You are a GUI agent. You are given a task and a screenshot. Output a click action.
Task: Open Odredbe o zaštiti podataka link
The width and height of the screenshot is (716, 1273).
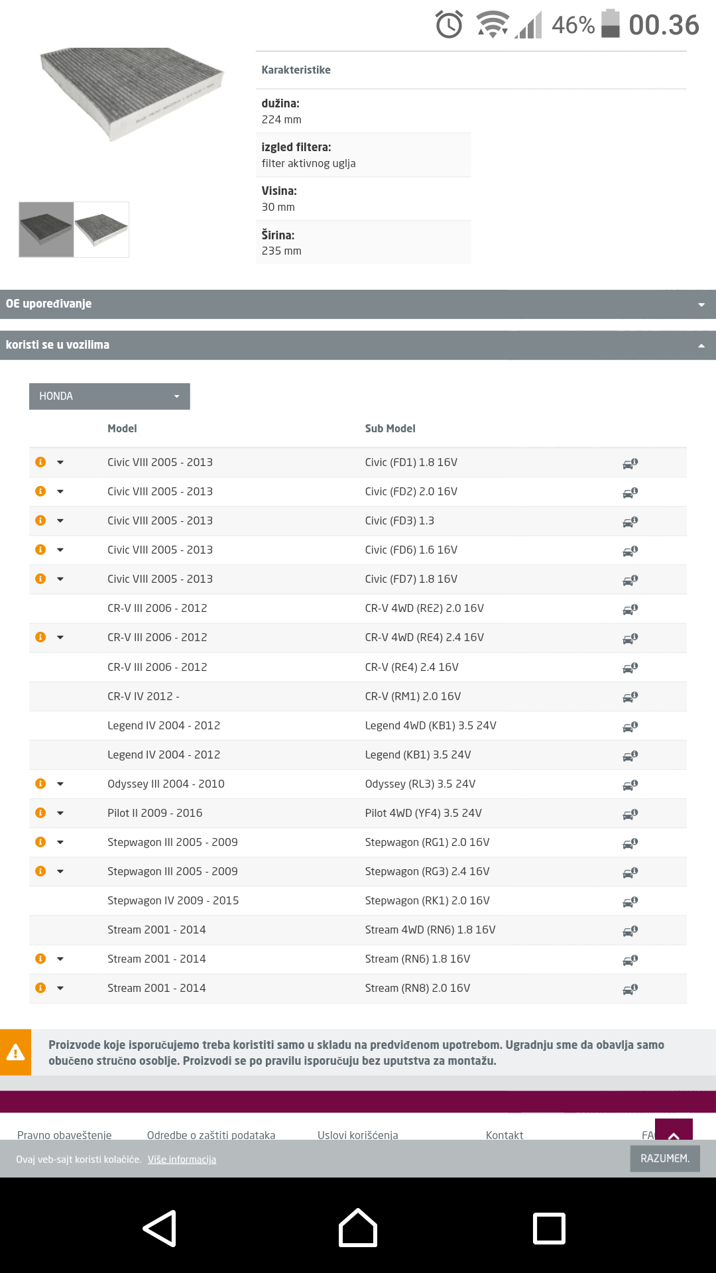coord(211,1134)
